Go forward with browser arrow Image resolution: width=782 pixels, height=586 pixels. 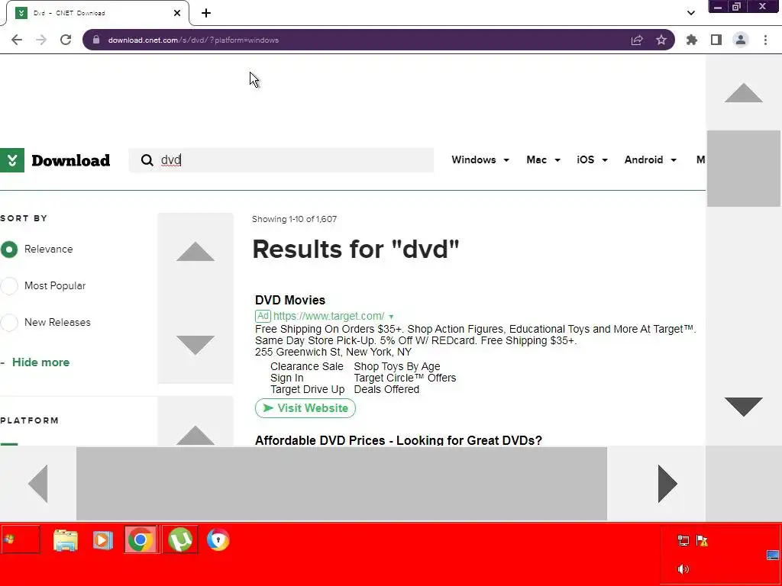(41, 40)
